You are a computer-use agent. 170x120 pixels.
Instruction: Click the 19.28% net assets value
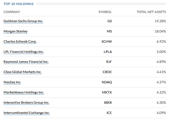tap(160, 21)
